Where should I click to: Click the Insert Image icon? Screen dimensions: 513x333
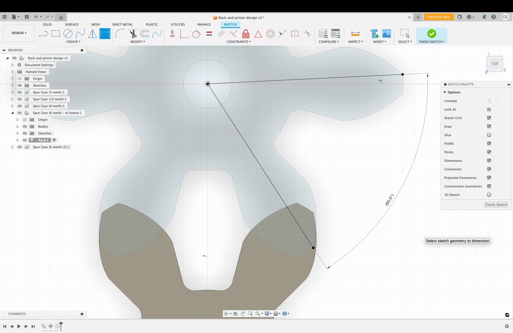387,34
